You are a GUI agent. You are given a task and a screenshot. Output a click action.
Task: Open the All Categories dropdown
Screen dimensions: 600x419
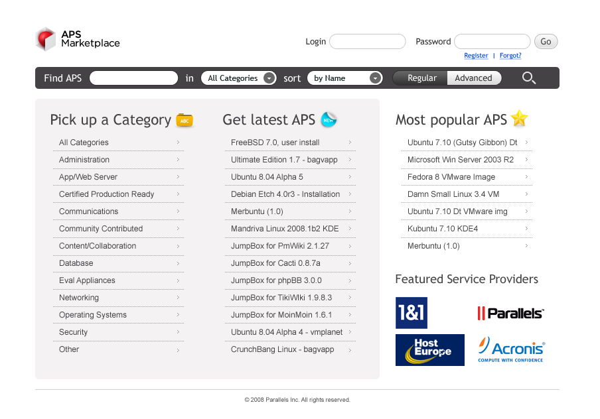click(238, 78)
